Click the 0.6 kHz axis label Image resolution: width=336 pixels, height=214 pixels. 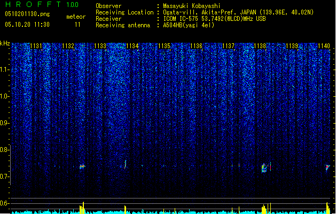pos(4,203)
